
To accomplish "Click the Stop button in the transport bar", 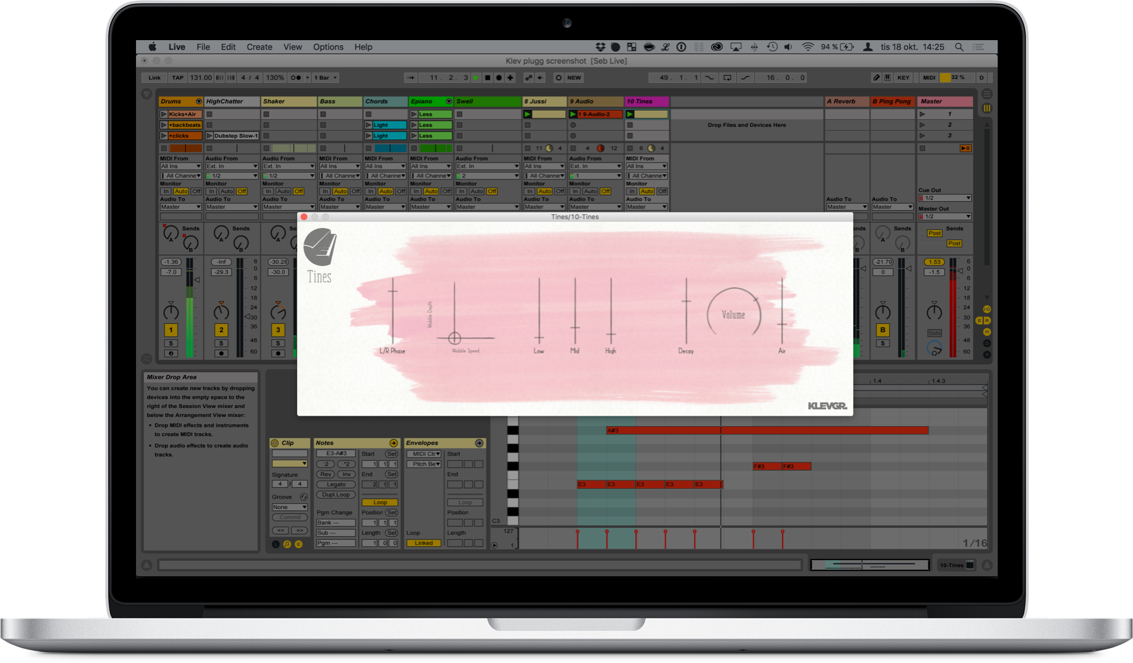I will (x=488, y=78).
